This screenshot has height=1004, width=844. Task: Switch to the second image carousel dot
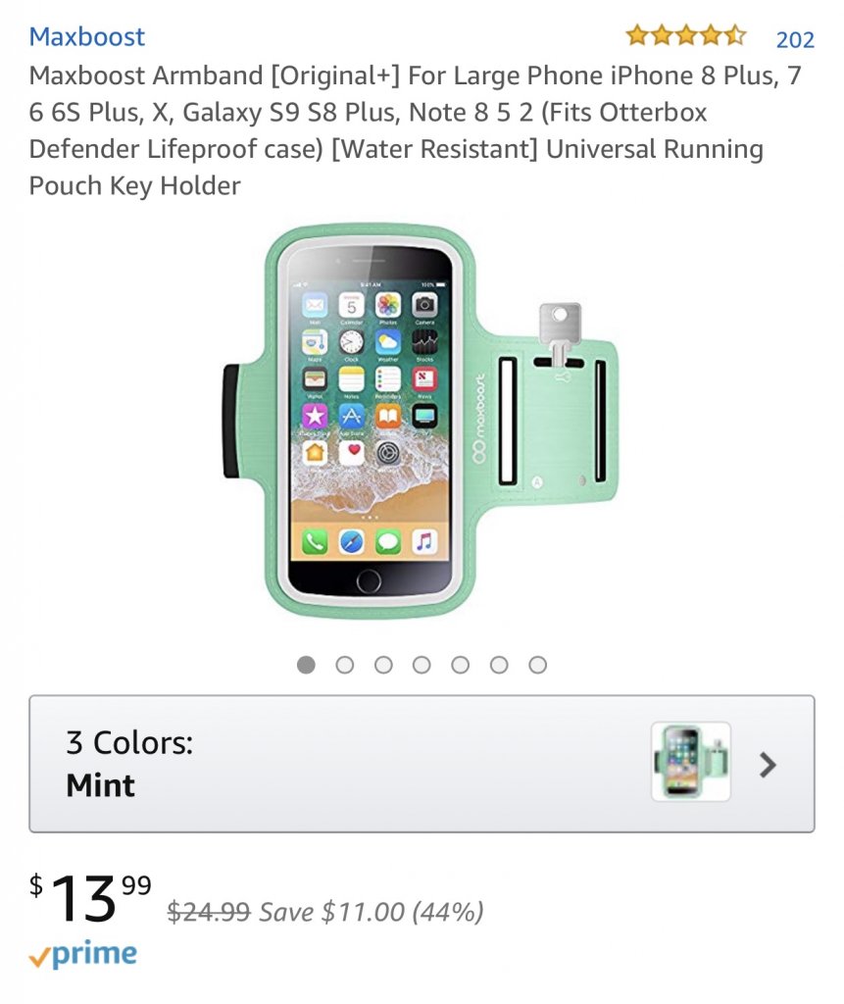point(344,665)
